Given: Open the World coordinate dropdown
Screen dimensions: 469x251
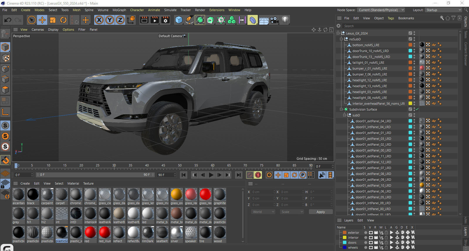Looking at the screenshot, I should pyautogui.click(x=263, y=212).
